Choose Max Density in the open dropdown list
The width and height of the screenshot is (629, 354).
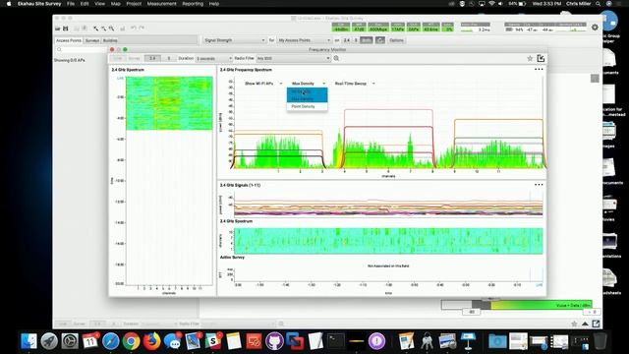point(307,98)
